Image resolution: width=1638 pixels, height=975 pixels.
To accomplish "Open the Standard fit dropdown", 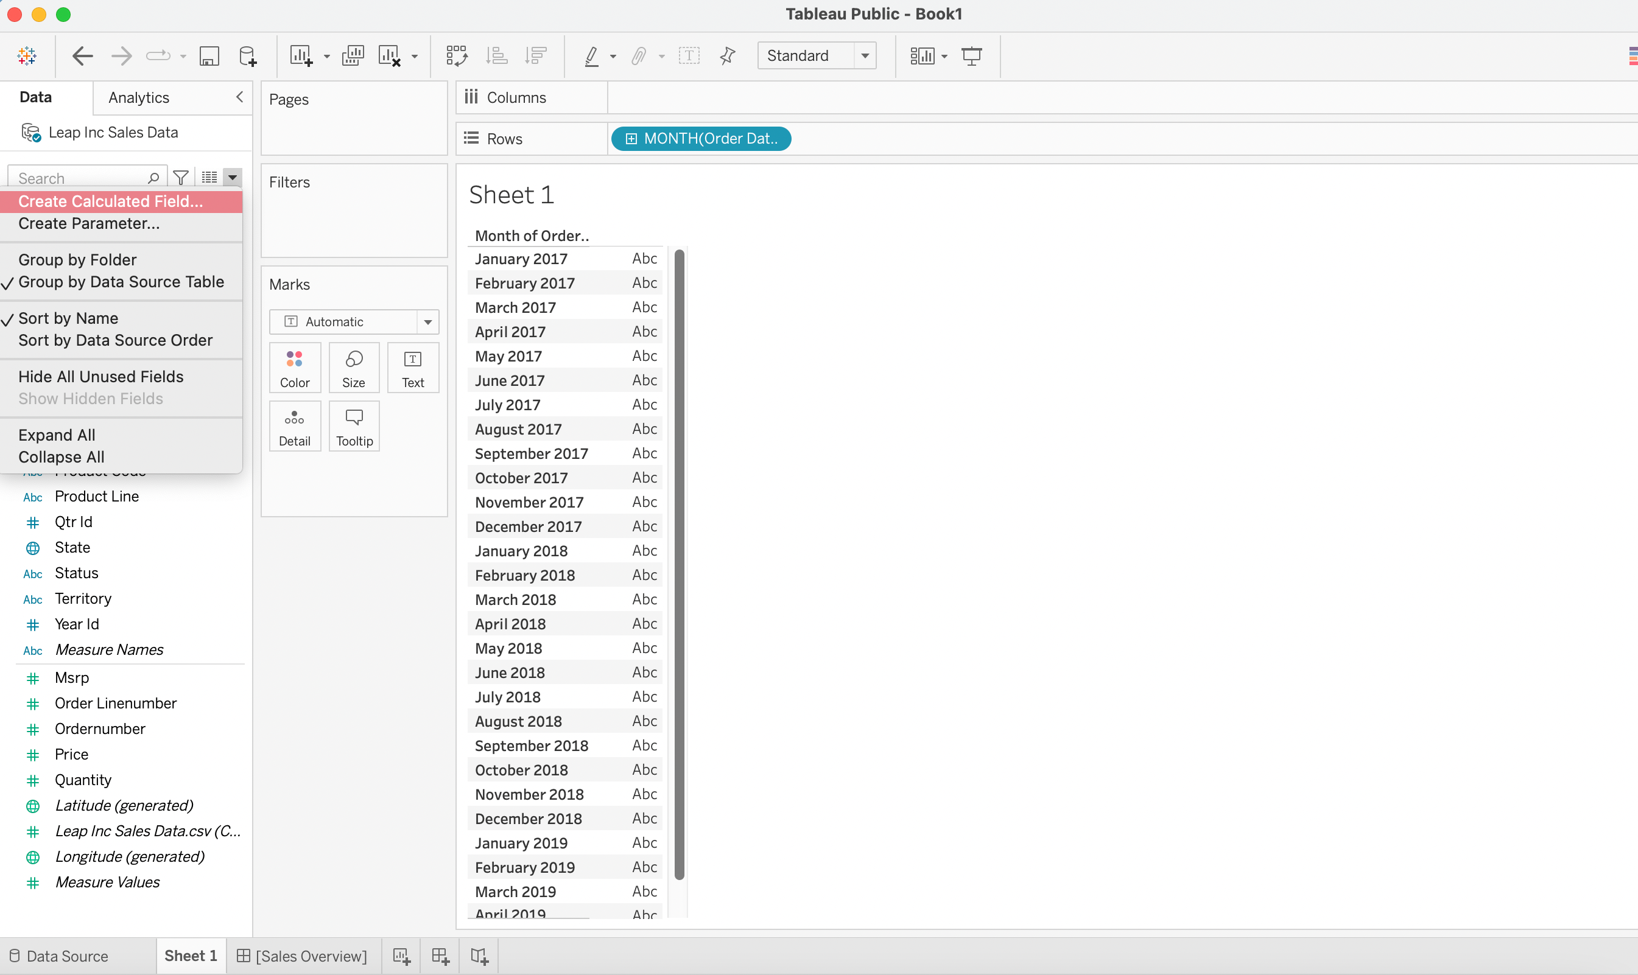I will click(865, 56).
